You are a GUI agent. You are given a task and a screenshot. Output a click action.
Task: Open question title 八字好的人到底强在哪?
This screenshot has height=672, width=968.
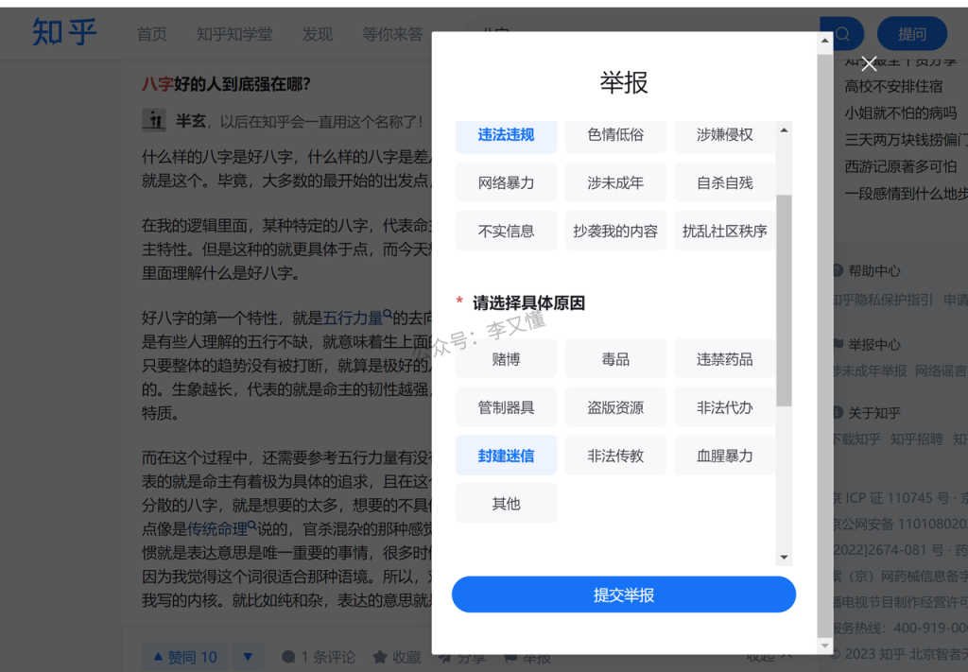tap(226, 84)
